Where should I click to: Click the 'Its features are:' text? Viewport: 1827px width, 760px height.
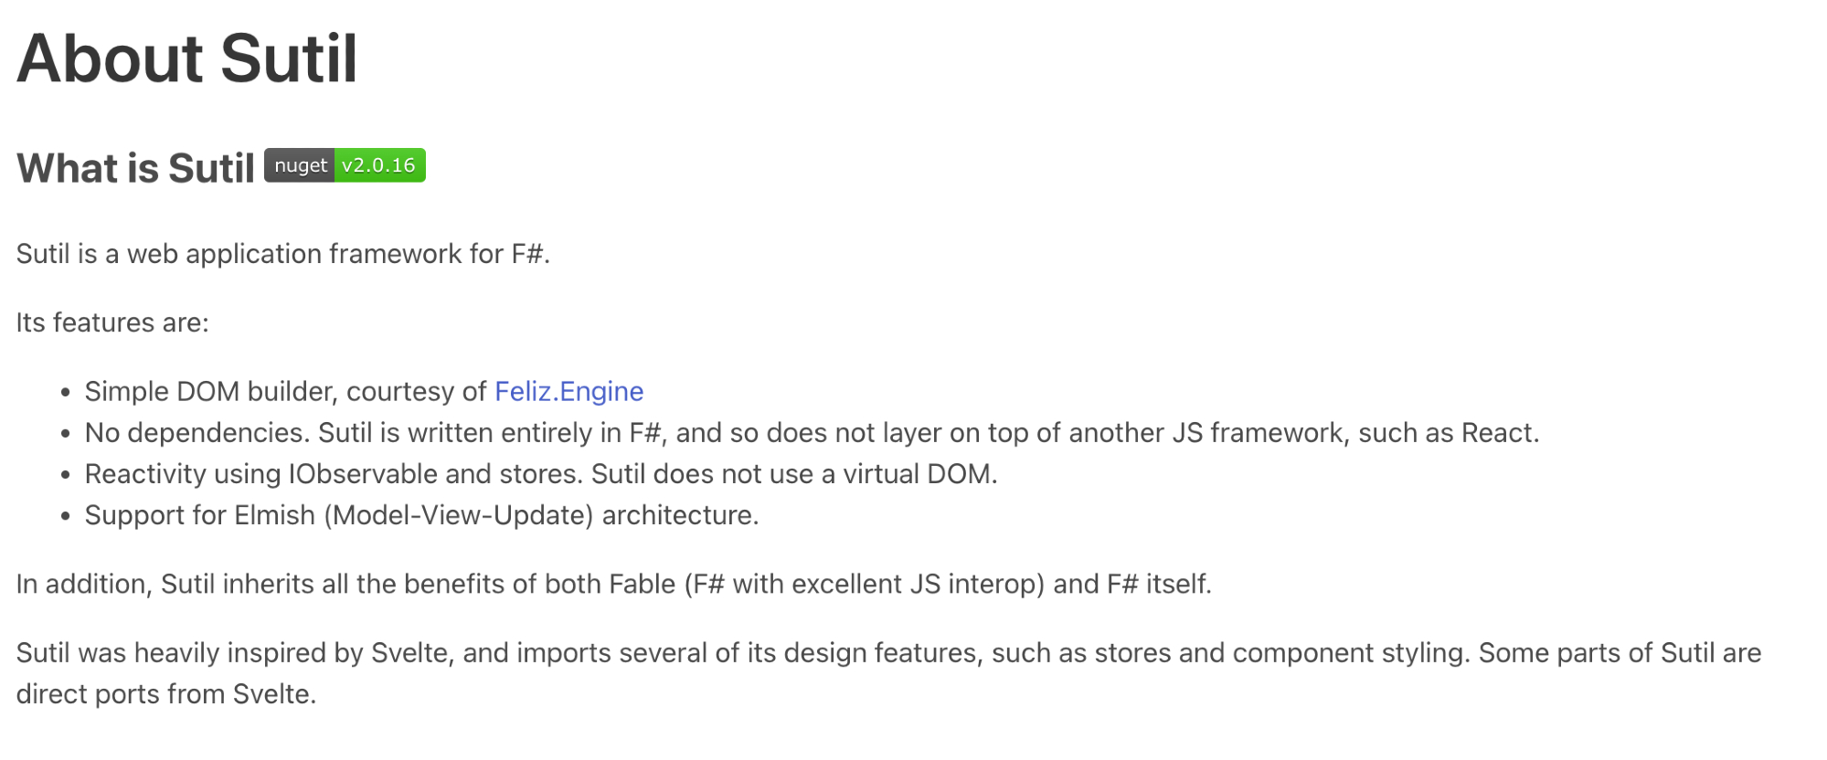112,323
